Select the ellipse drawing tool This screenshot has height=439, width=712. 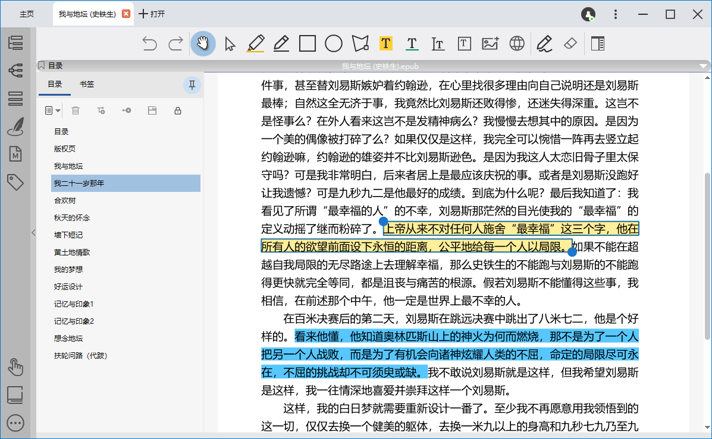(333, 43)
